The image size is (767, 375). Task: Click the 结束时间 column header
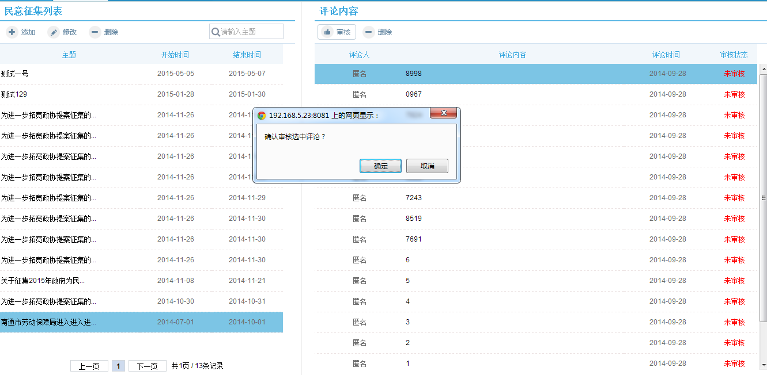[247, 55]
